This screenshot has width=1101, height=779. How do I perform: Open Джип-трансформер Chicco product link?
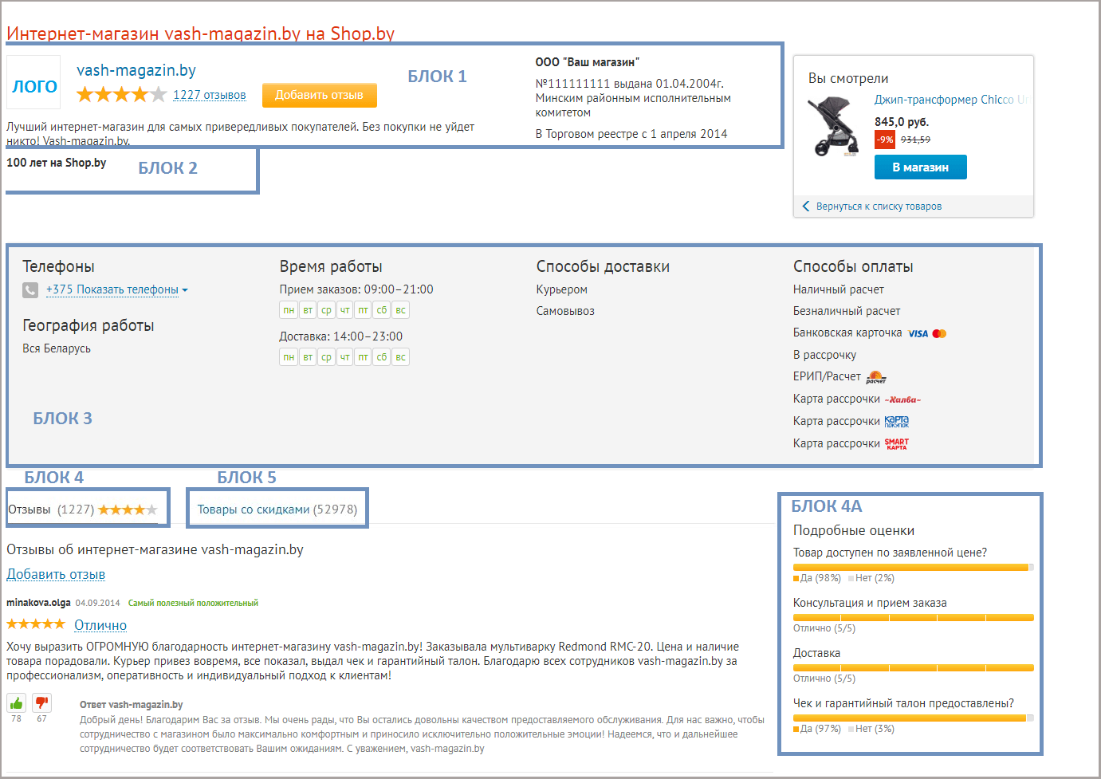point(952,100)
